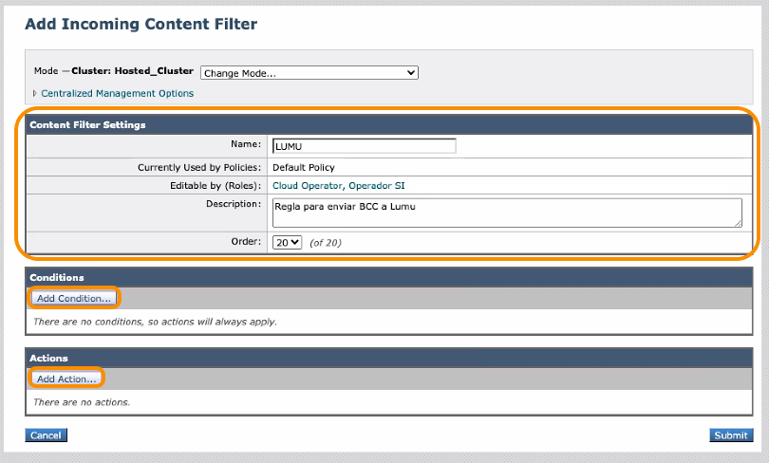Click the Conditions section header
769x463 pixels.
(x=57, y=278)
